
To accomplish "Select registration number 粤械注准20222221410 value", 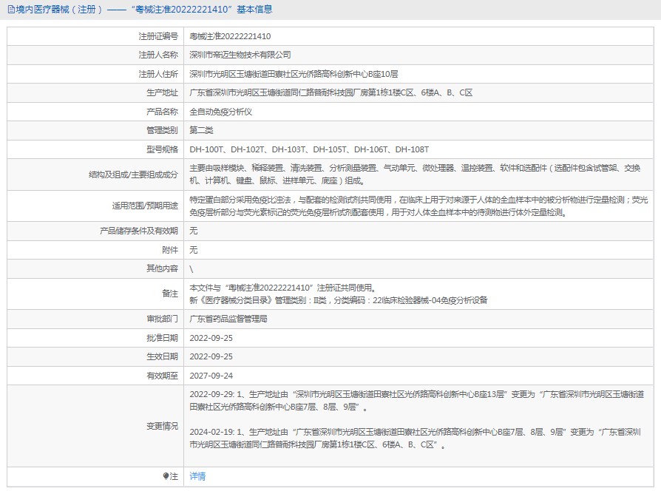I will (x=230, y=35).
